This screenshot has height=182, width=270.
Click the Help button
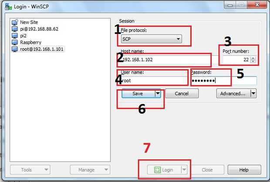tap(244, 170)
